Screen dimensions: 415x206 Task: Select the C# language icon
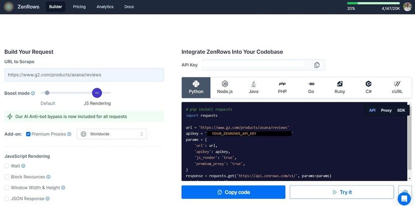pyautogui.click(x=369, y=84)
